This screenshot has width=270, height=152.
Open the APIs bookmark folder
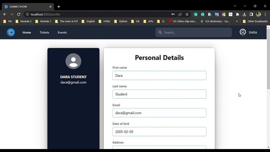[148, 22]
